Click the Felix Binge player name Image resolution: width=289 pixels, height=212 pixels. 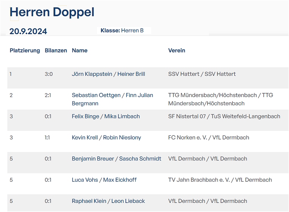point(85,116)
